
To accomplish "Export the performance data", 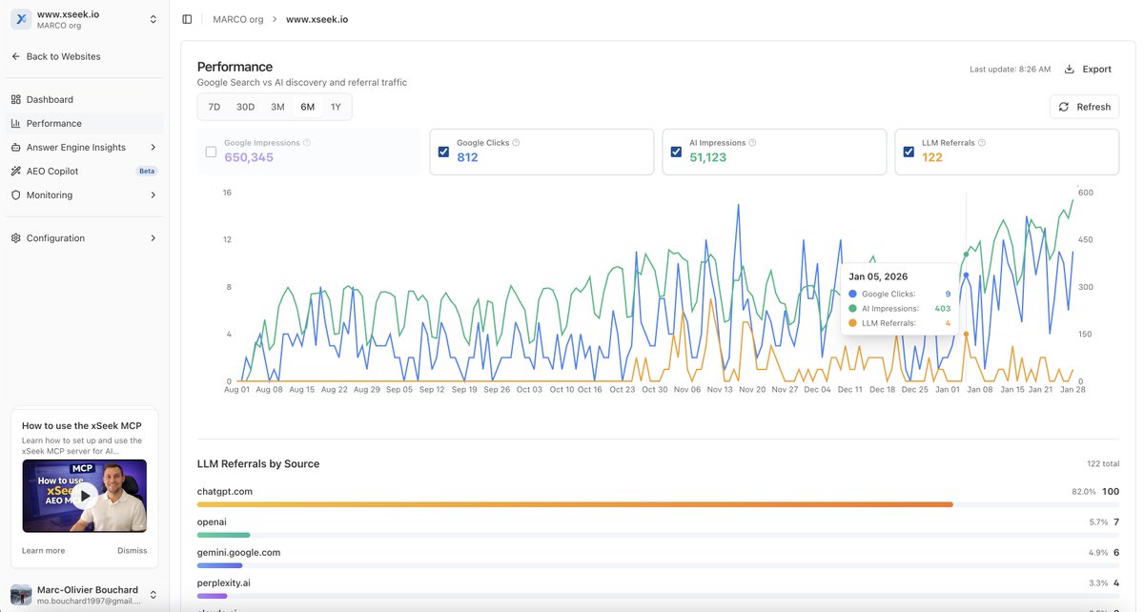I will pyautogui.click(x=1088, y=69).
